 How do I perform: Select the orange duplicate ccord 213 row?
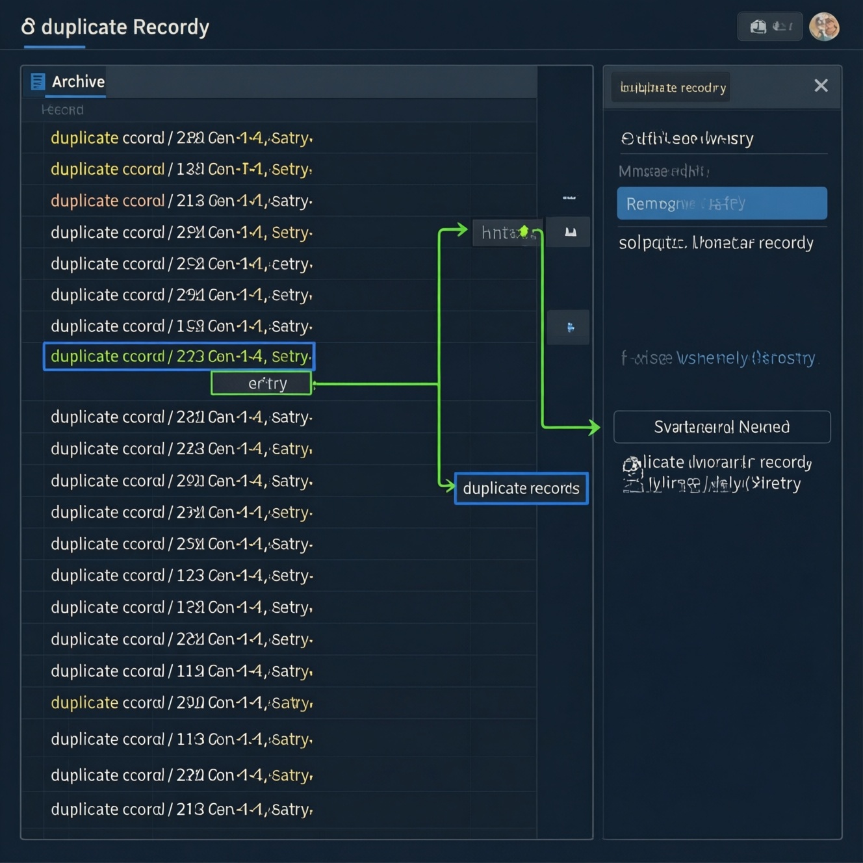[x=181, y=201]
